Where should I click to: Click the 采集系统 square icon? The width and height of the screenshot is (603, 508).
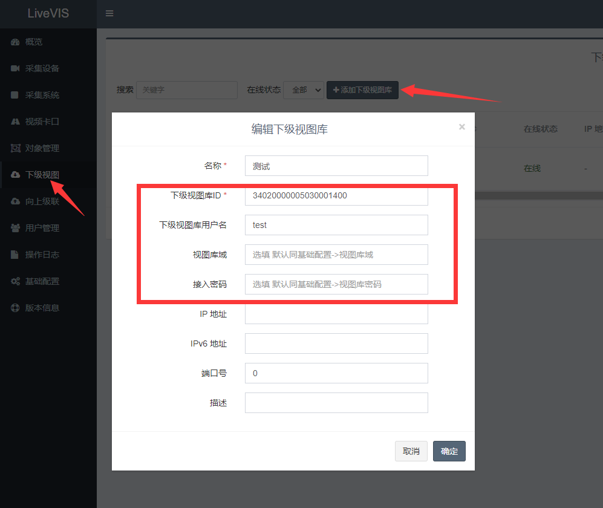pyautogui.click(x=15, y=95)
